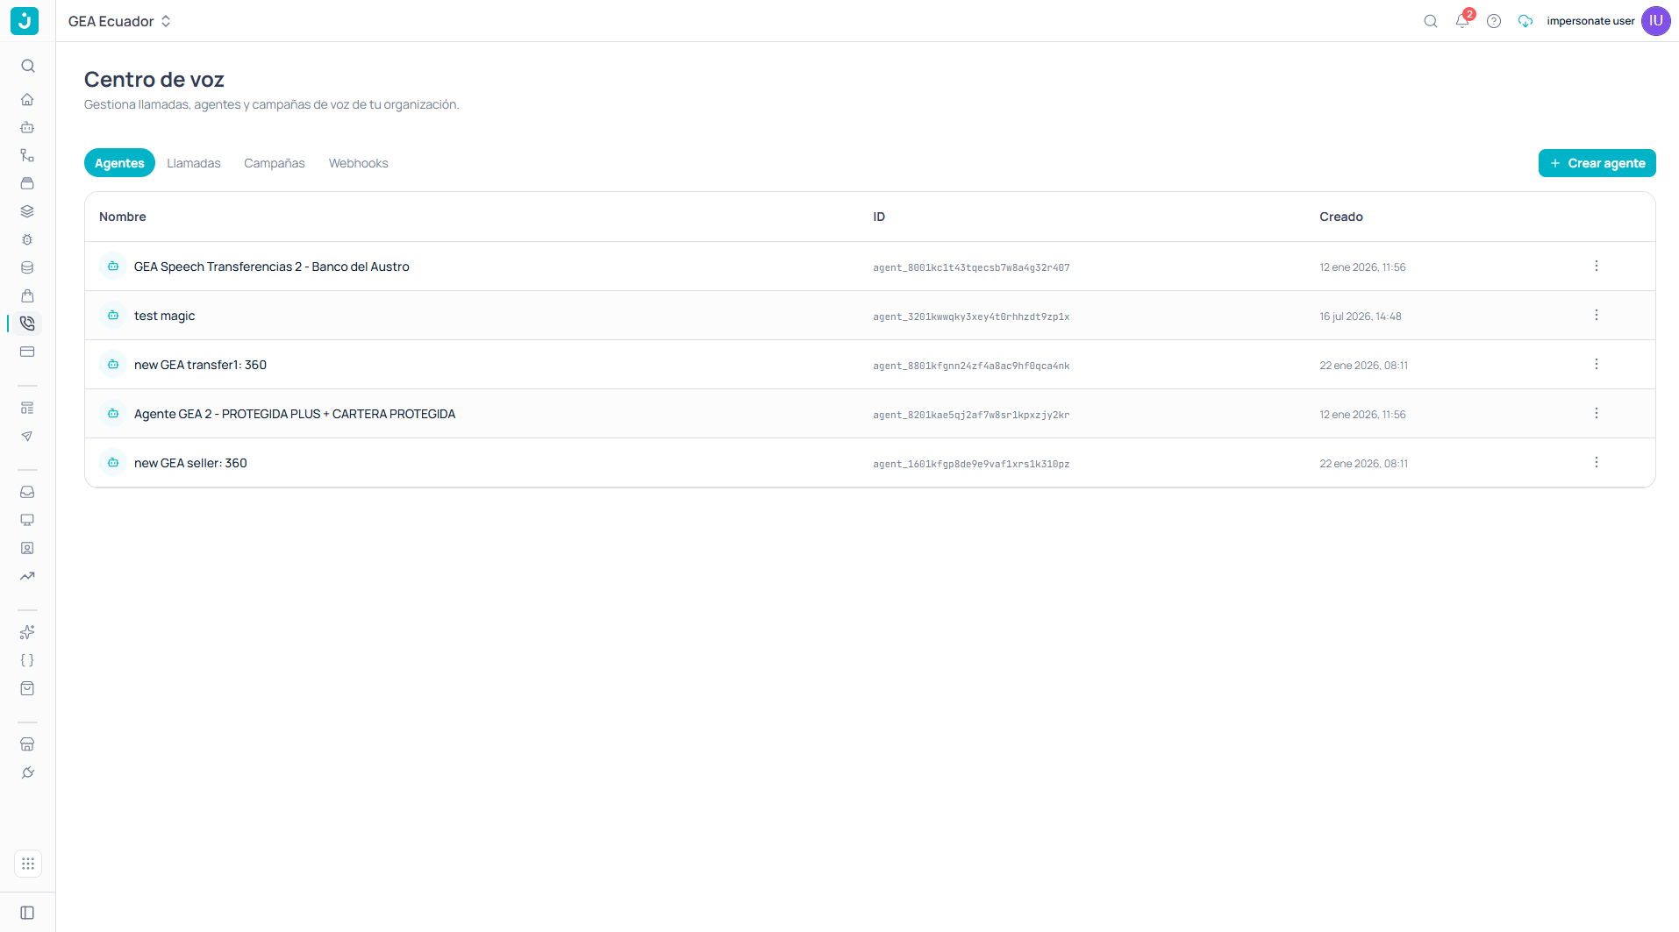Click the ID column header
Image resolution: width=1679 pixels, height=932 pixels.
(879, 217)
